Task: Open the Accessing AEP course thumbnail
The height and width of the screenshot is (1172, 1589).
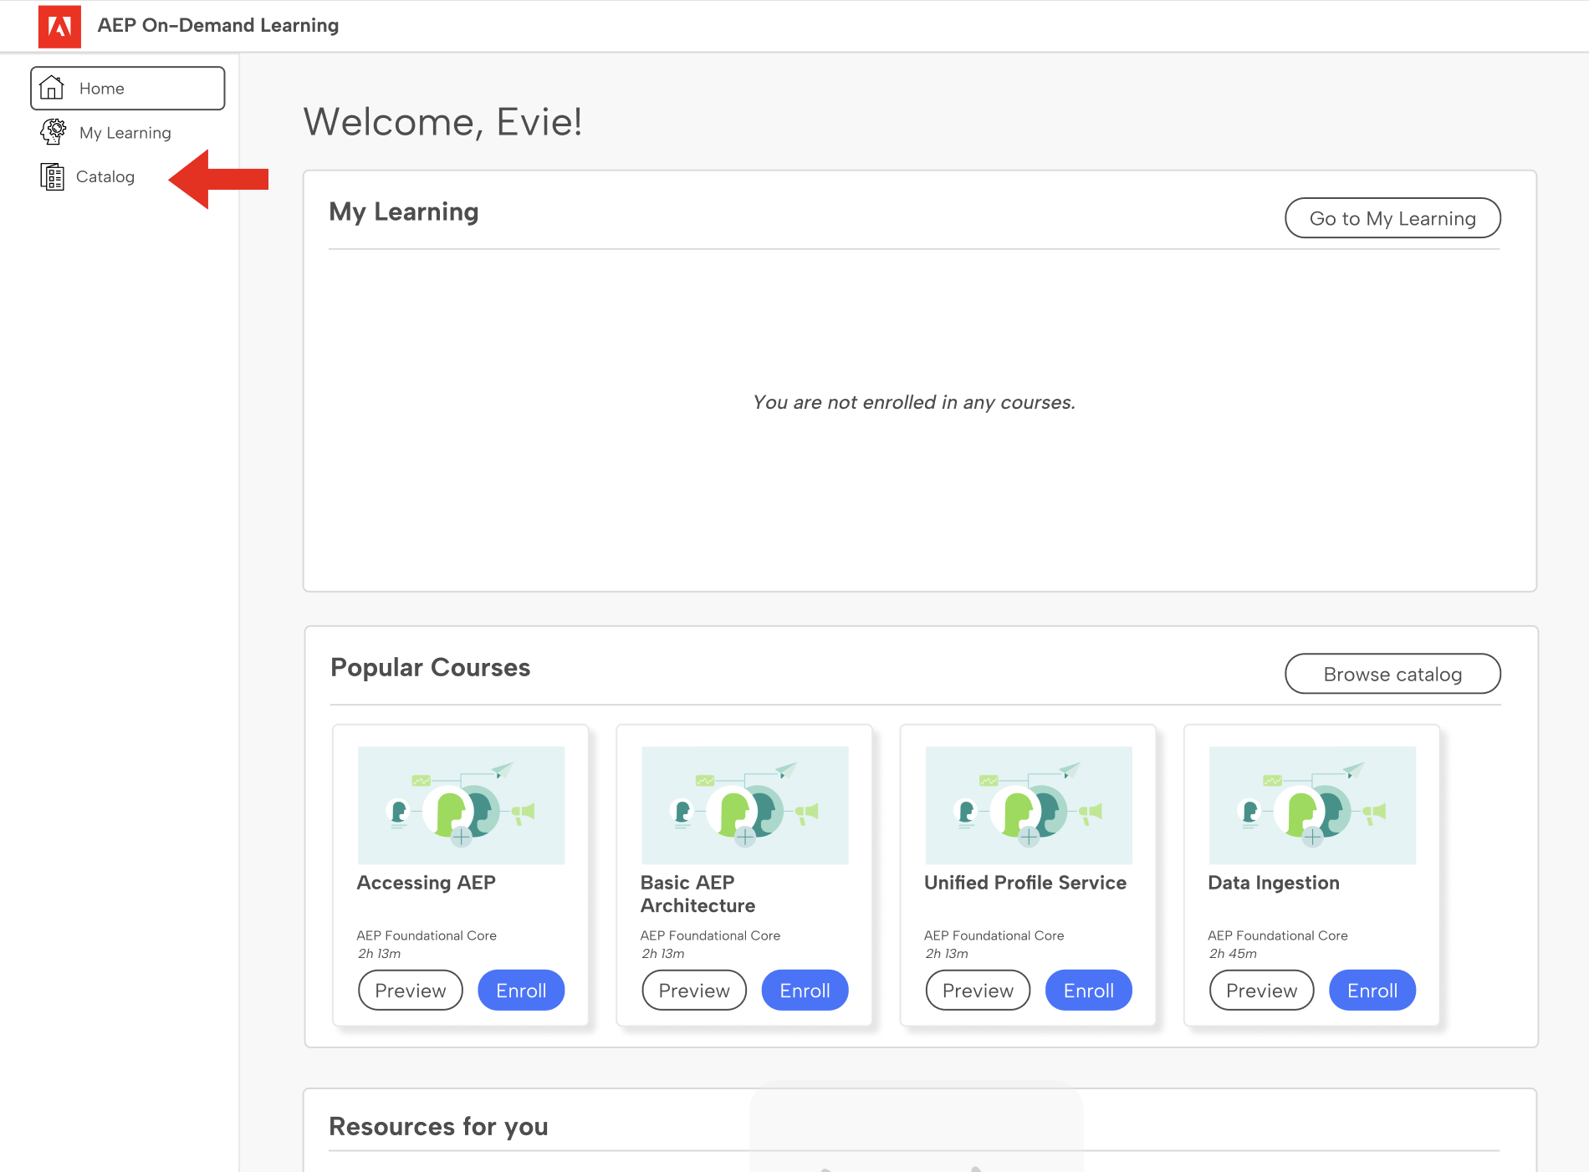Action: [462, 805]
